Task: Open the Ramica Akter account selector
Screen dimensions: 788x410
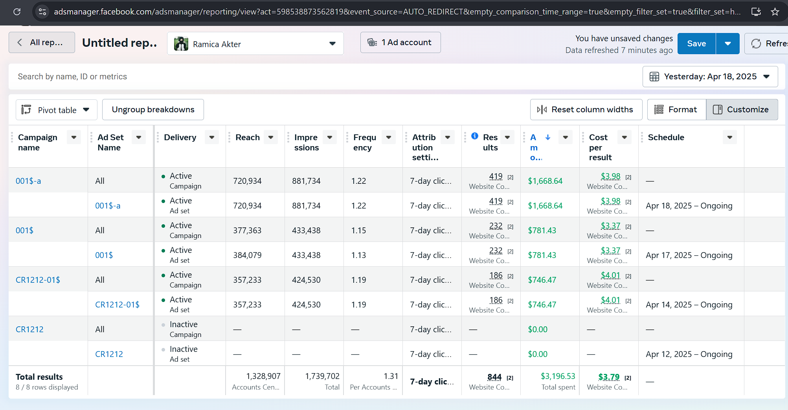Action: [255, 44]
